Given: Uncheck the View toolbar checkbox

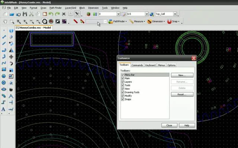Looking at the screenshot, I should (x=123, y=89).
